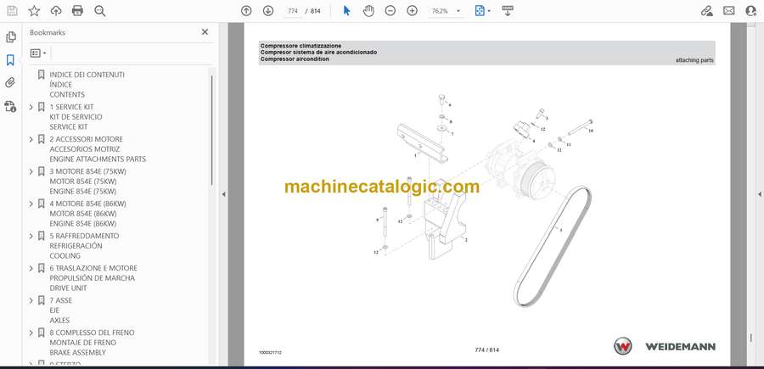Viewport: 764px width, 369px height.
Task: Expand the 8 COMPLESSO DEL FRENO bookmark
Action: coord(31,333)
